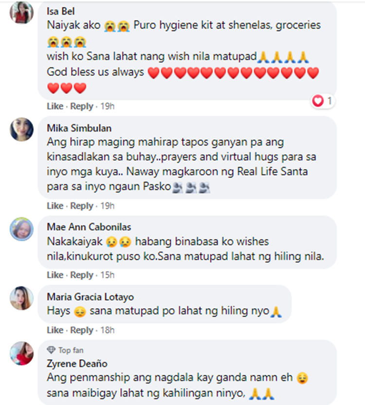The width and height of the screenshot is (365, 405).
Task: Click the 15h timestamp on Mae Ann's comment
Action: (x=107, y=275)
